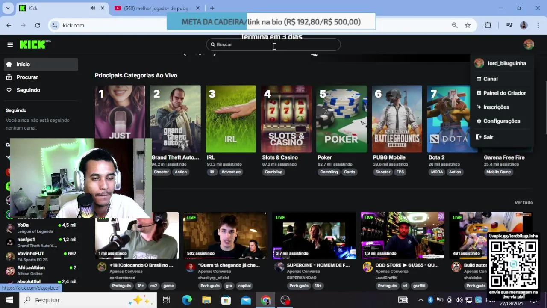Open the chuckyrp_oficial live stream thumbnail
This screenshot has height=308, width=547.
pyautogui.click(x=225, y=236)
